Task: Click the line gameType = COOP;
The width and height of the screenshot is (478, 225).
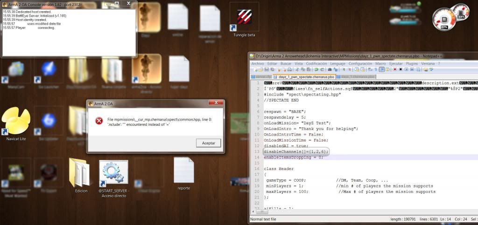Action: tap(286, 180)
